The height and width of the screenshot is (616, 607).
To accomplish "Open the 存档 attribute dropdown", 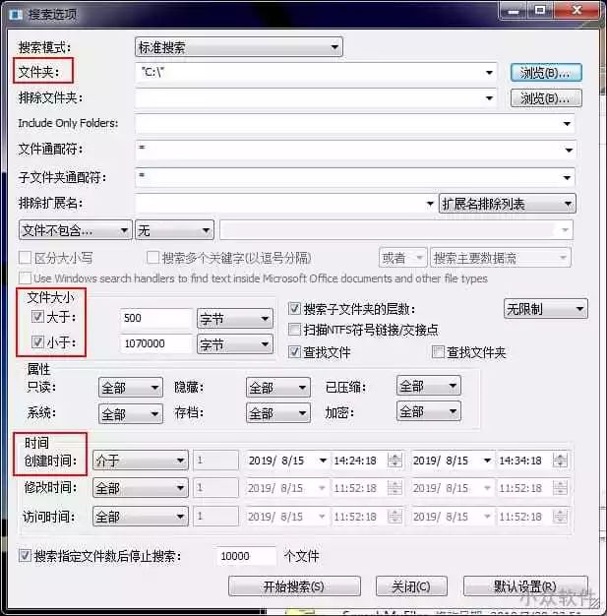I will [278, 413].
